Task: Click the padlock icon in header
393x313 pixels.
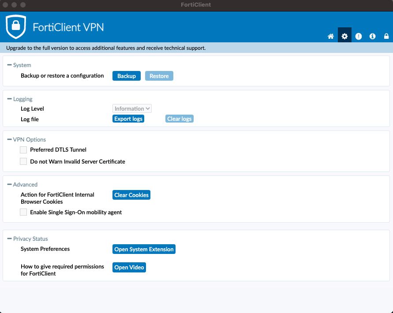Action: tap(386, 36)
